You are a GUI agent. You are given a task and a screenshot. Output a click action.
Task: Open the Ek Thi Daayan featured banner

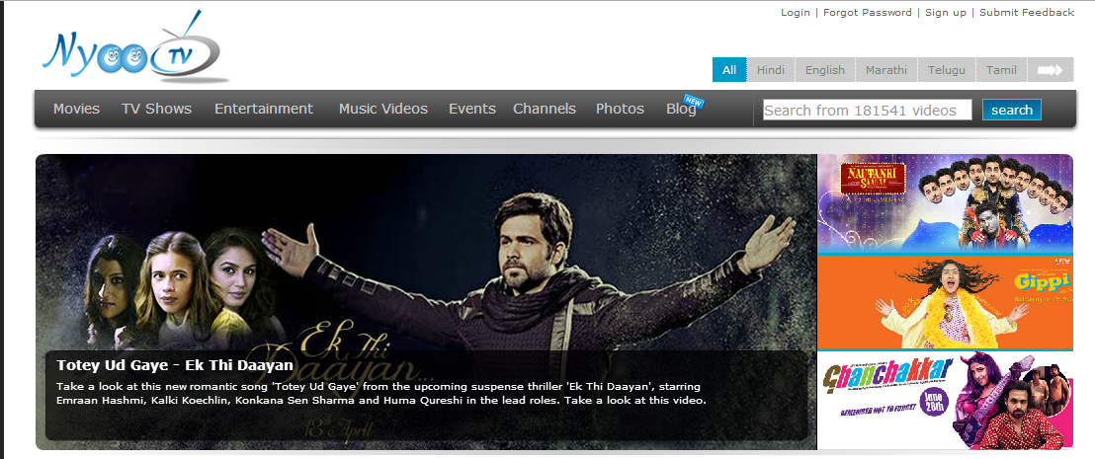click(x=426, y=301)
